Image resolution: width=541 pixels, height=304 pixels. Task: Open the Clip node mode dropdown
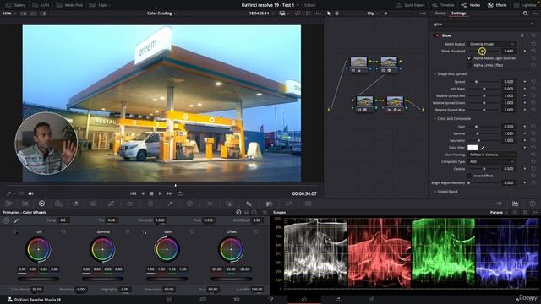point(372,14)
